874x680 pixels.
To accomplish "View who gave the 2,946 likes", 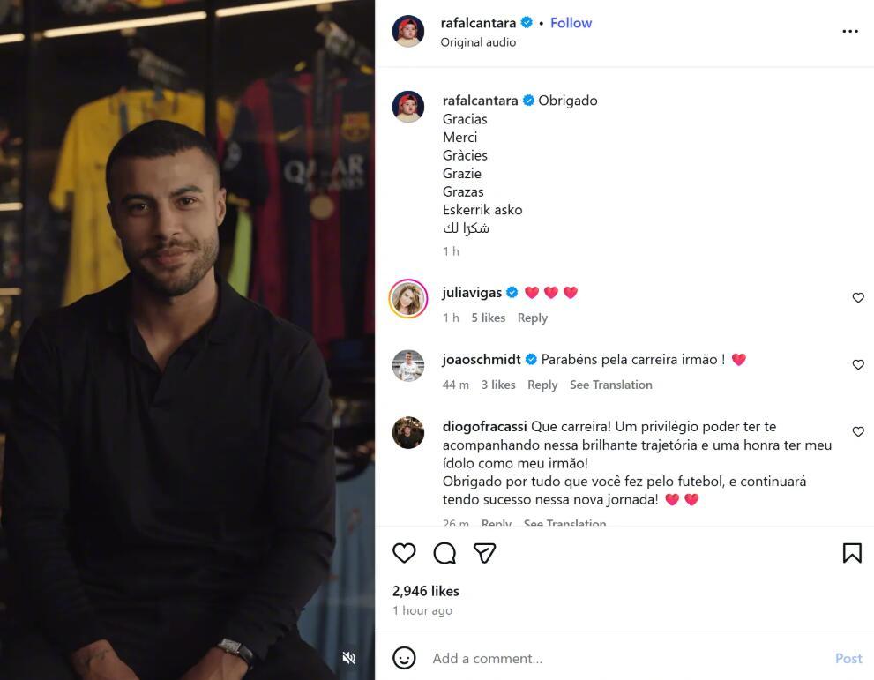I will click(x=426, y=591).
